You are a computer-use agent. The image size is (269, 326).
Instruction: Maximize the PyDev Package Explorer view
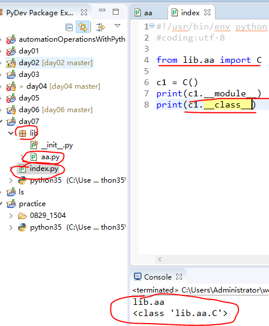116,12
